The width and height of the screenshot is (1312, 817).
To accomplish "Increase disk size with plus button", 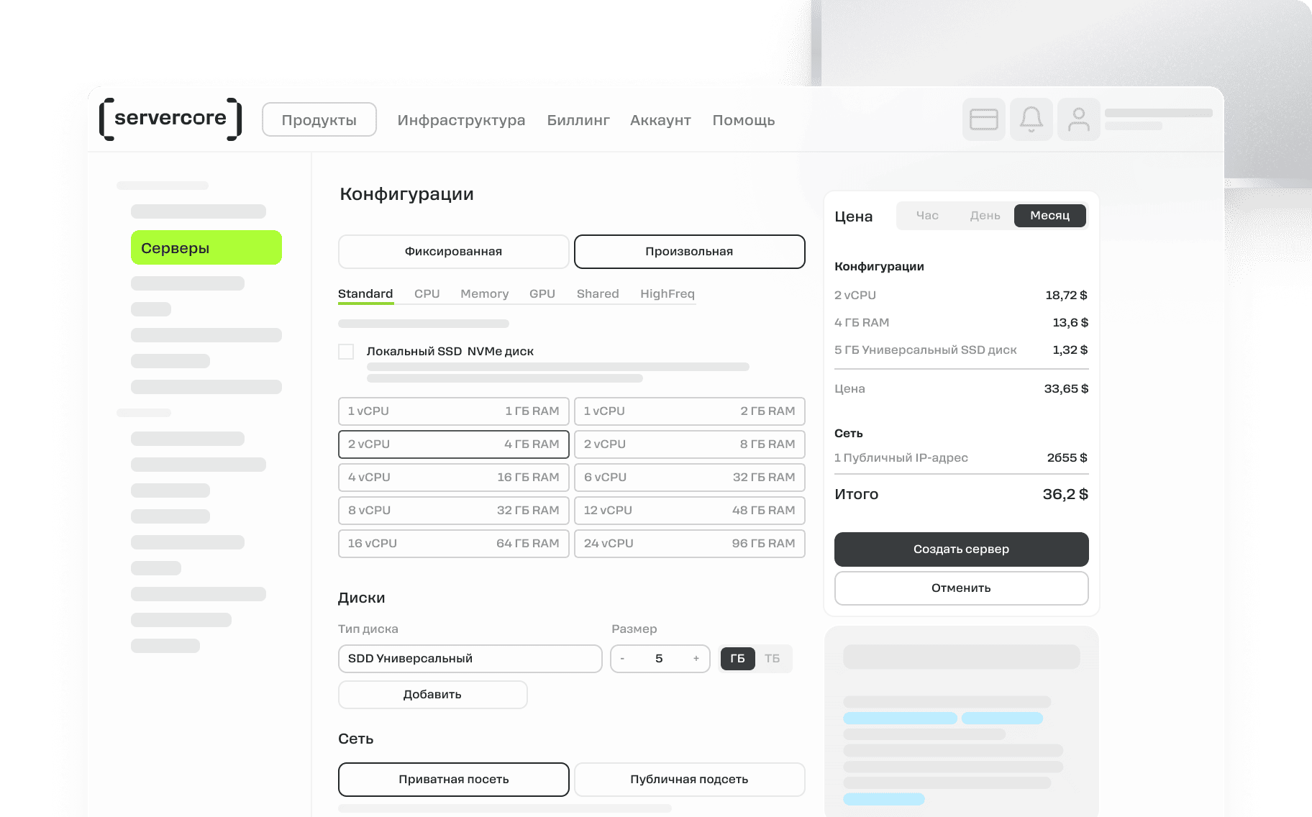I will (x=696, y=659).
